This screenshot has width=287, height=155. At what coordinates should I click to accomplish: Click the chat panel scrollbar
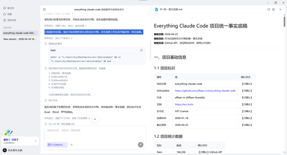tap(150, 50)
